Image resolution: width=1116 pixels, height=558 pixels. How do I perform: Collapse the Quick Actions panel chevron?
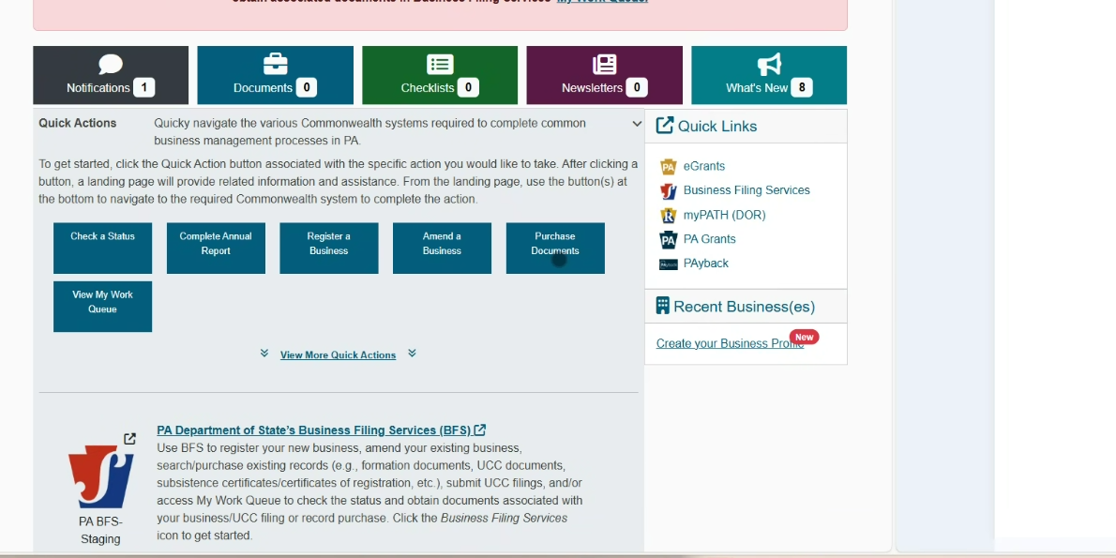coord(636,123)
